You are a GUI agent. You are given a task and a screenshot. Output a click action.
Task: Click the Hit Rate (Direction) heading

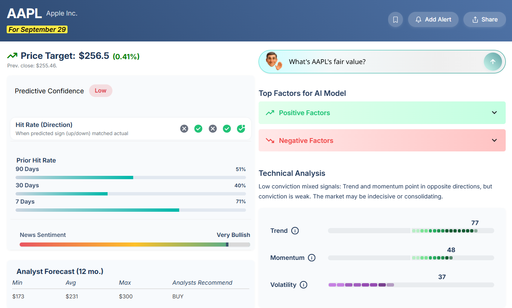click(44, 125)
